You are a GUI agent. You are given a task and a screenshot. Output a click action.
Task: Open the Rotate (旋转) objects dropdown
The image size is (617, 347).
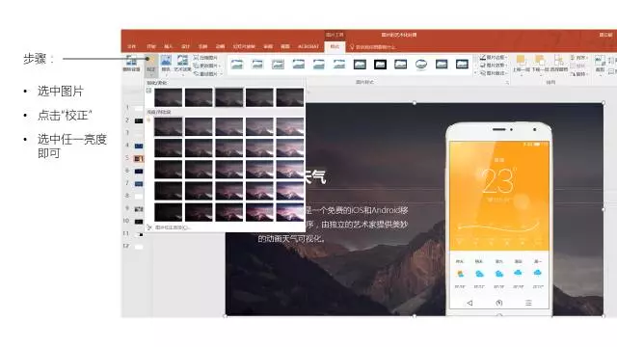pos(579,73)
